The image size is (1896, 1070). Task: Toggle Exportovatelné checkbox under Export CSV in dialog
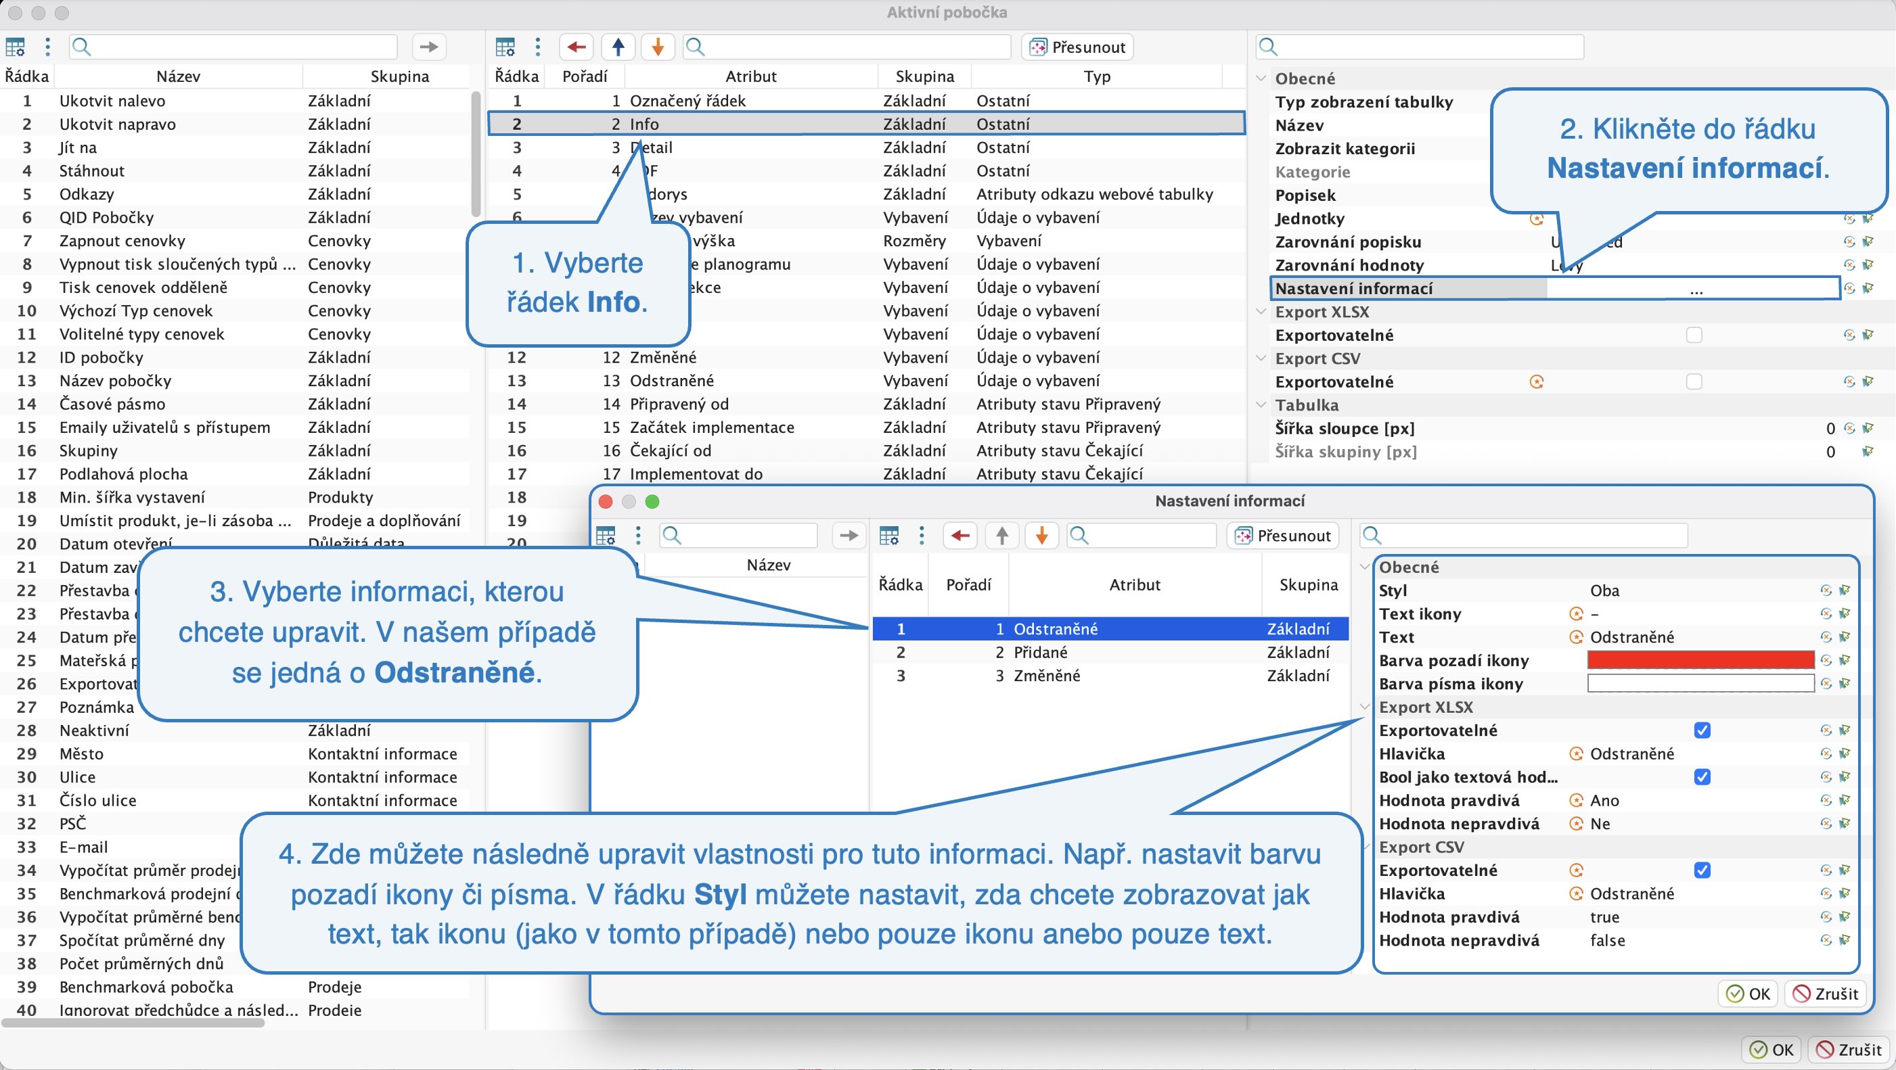1702,870
